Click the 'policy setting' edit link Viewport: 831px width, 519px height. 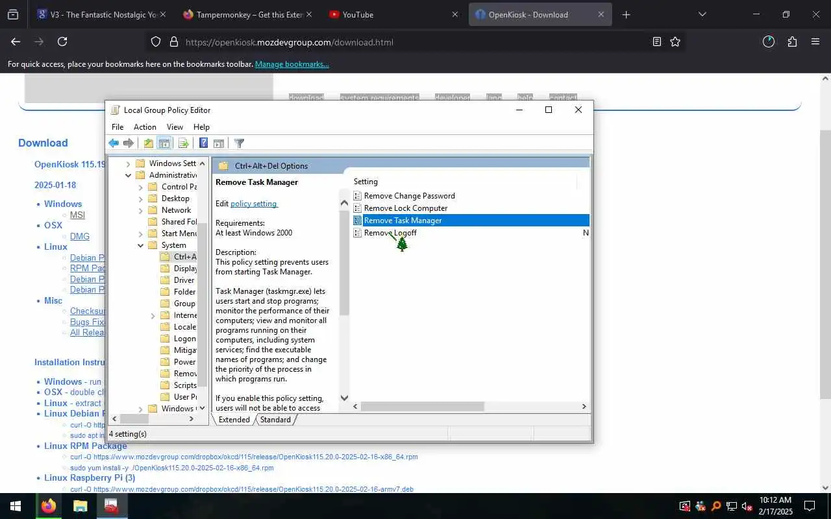tap(254, 204)
